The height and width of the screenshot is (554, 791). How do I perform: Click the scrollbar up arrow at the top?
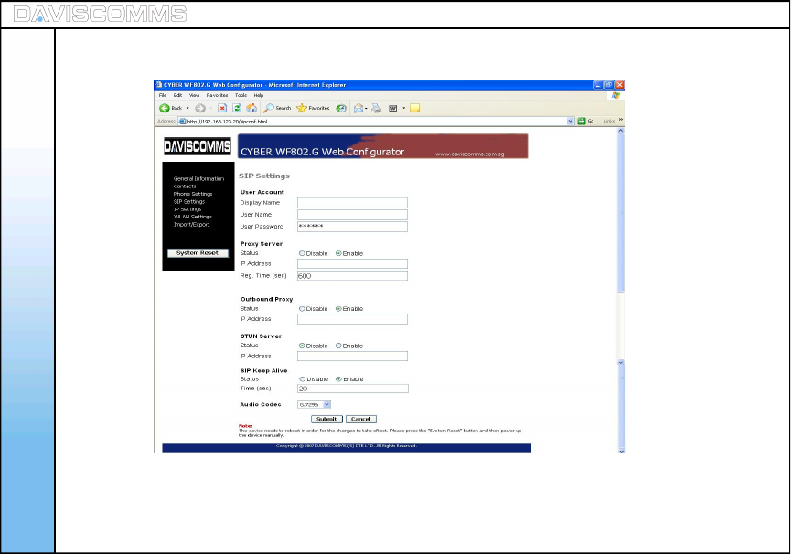pos(621,131)
